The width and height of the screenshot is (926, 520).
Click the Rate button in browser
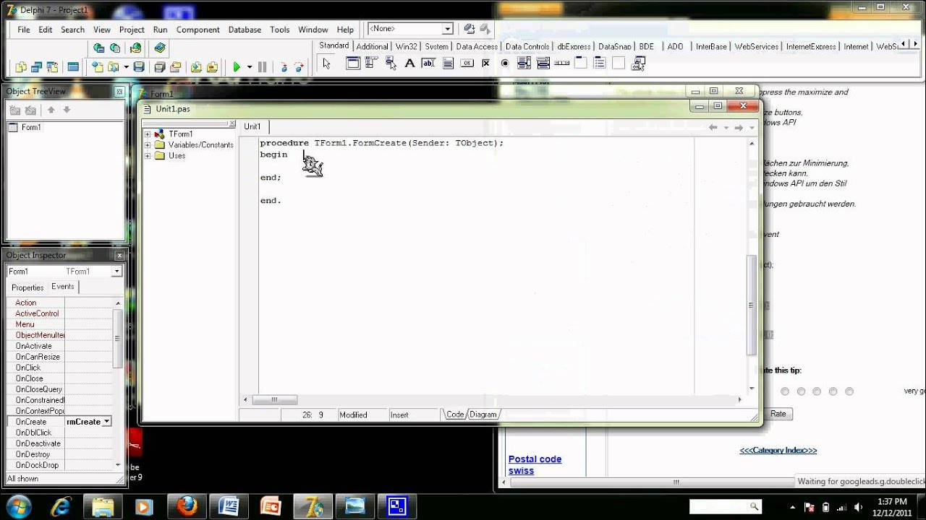(x=778, y=414)
